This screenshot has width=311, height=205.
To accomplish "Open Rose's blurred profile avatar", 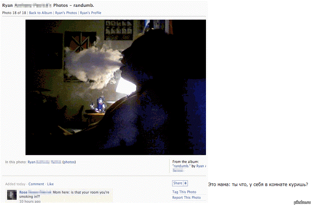I will 12,195.
